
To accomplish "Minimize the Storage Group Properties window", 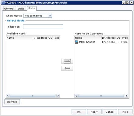I will (124, 3).
